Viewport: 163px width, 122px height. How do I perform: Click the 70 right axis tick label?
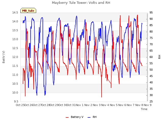click(151, 44)
